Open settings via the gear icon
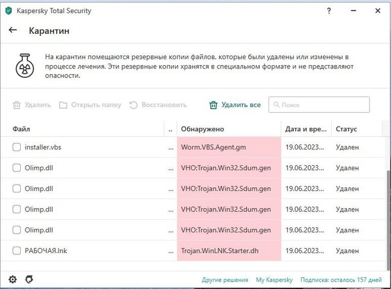 tap(12, 279)
